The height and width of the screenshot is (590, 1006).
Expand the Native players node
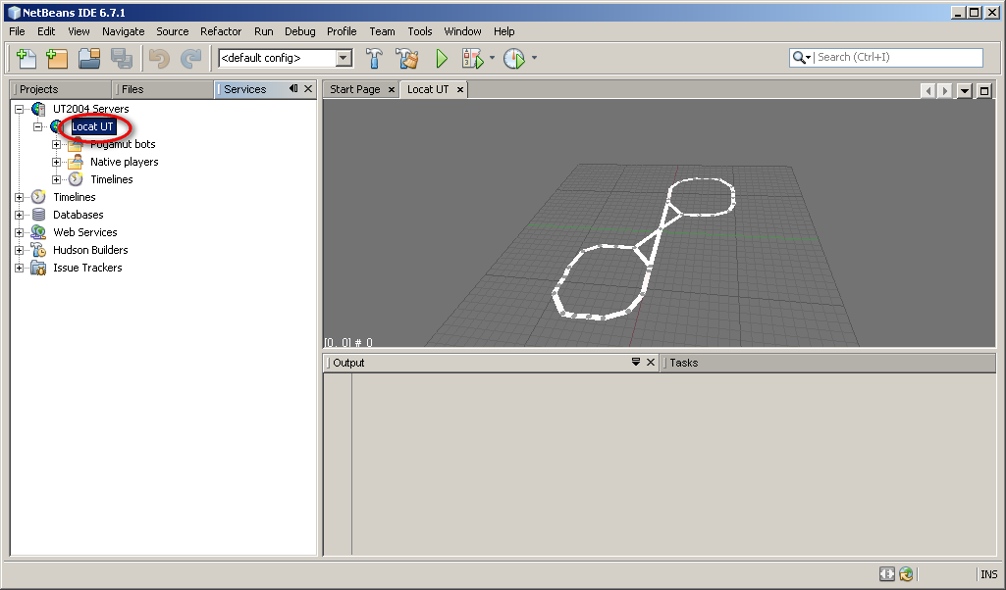point(57,162)
